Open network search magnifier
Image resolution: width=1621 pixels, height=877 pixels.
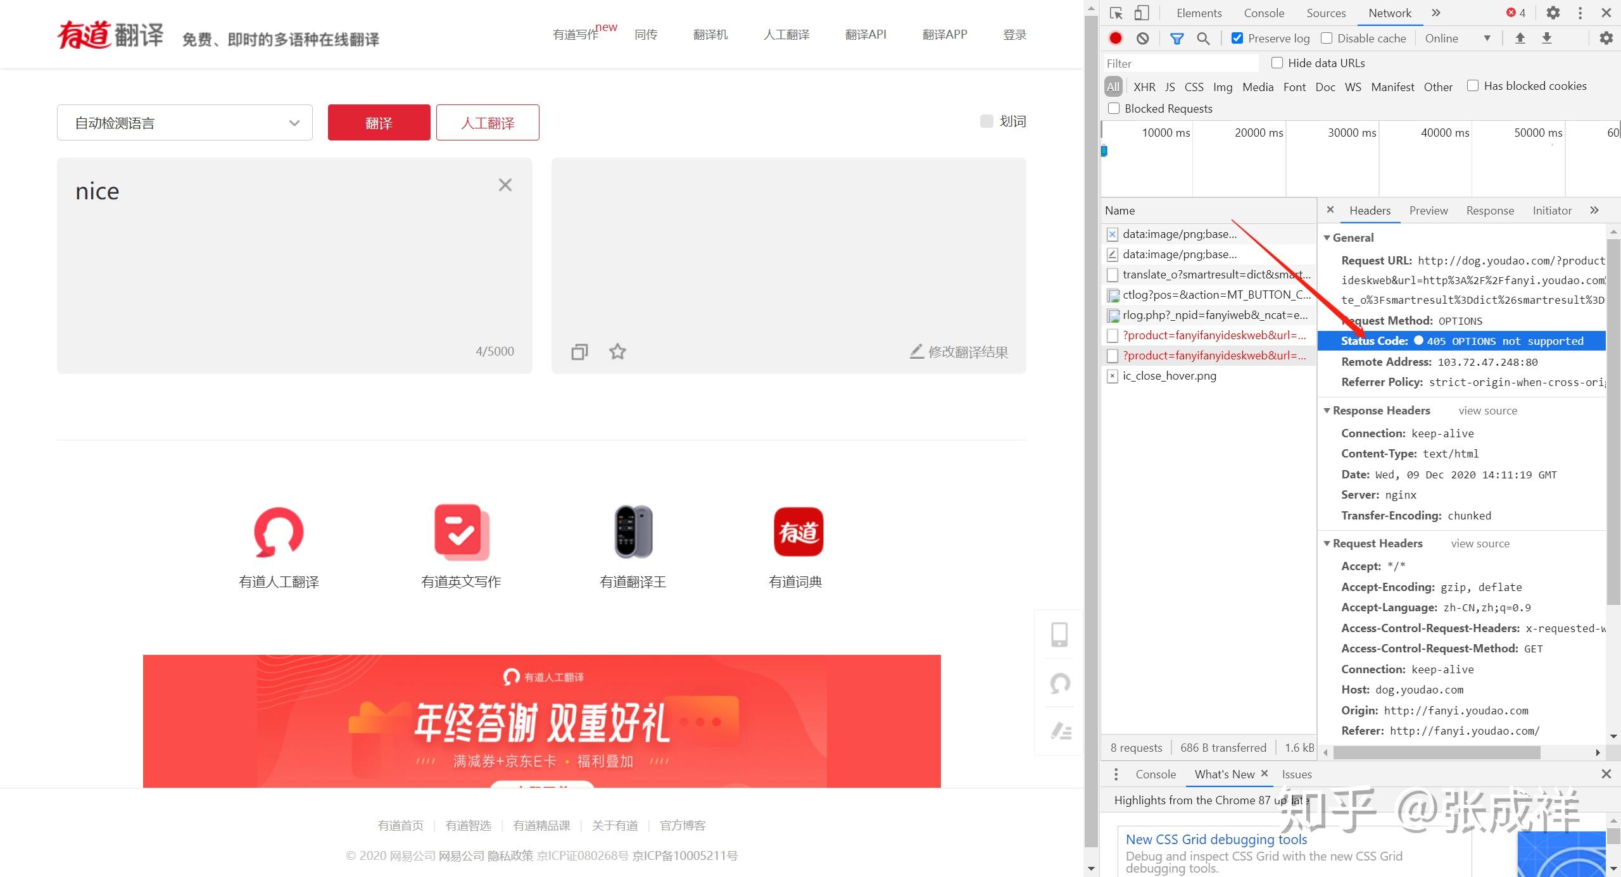[1203, 39]
